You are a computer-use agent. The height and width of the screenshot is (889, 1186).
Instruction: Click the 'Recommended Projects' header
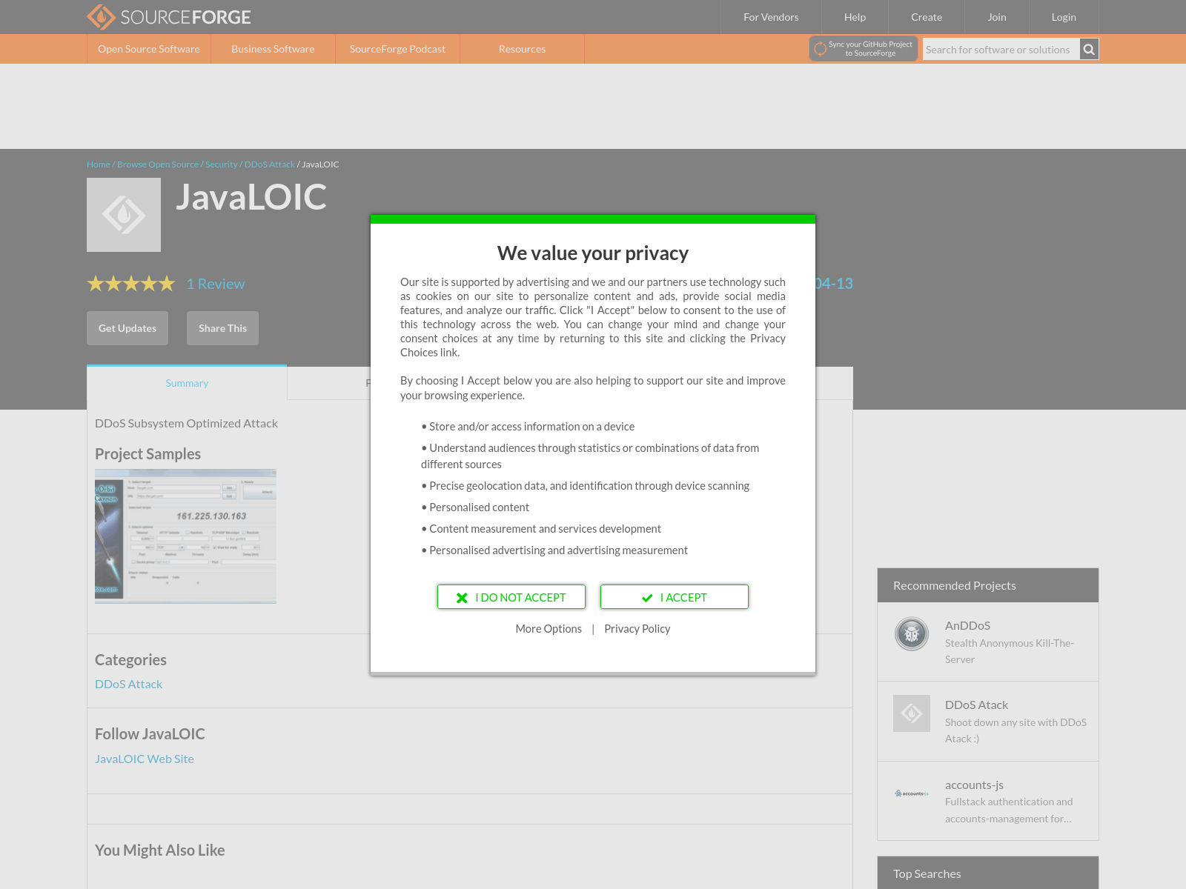[988, 585]
